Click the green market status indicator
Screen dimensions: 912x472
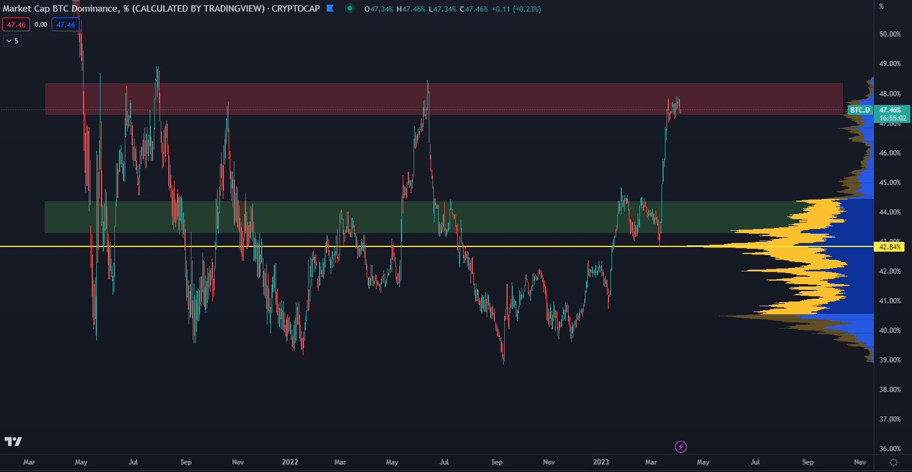[349, 8]
